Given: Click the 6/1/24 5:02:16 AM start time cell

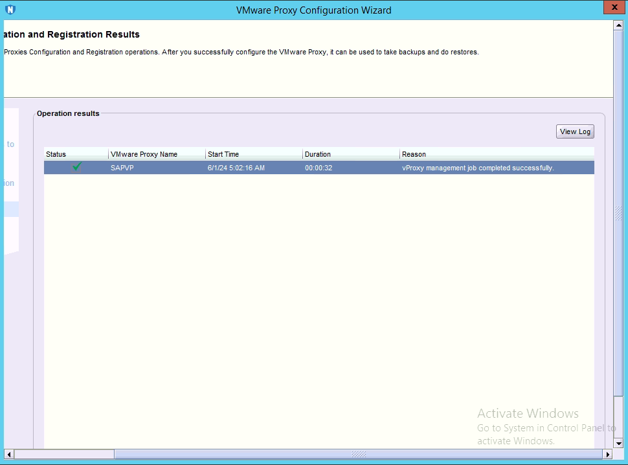Looking at the screenshot, I should point(236,168).
